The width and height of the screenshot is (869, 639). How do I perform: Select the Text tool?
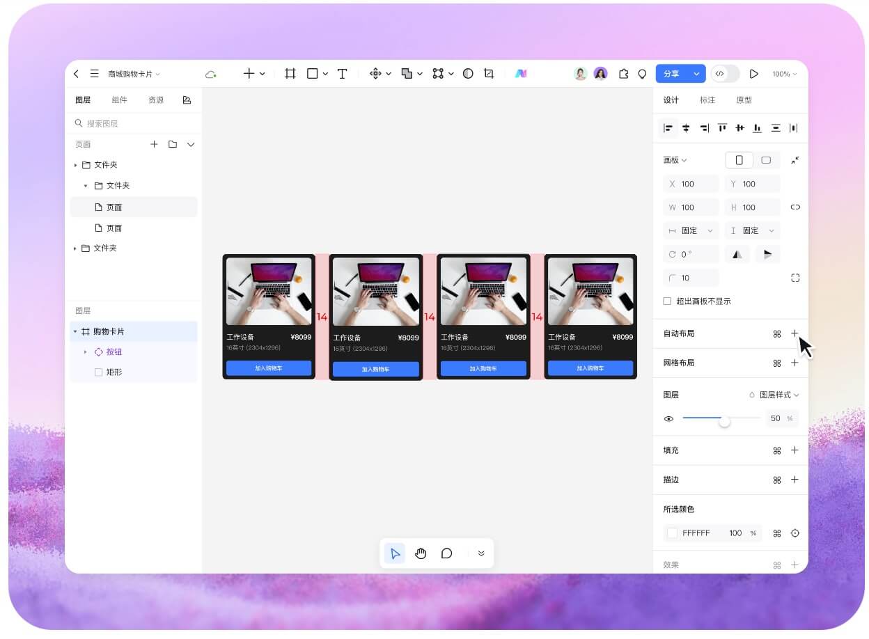(x=342, y=74)
